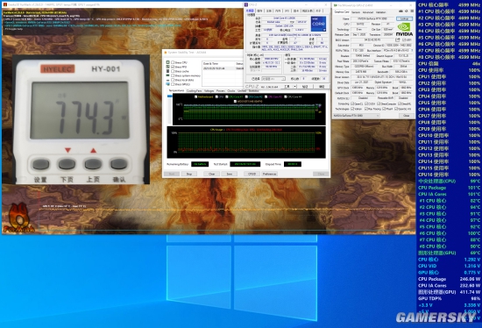Open GPU-Z hamburger menu icon
The width and height of the screenshot is (482, 328).
(x=412, y=11)
